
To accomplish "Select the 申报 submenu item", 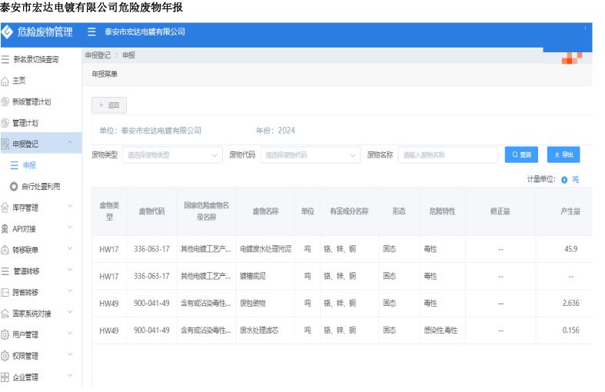I will tap(28, 165).
